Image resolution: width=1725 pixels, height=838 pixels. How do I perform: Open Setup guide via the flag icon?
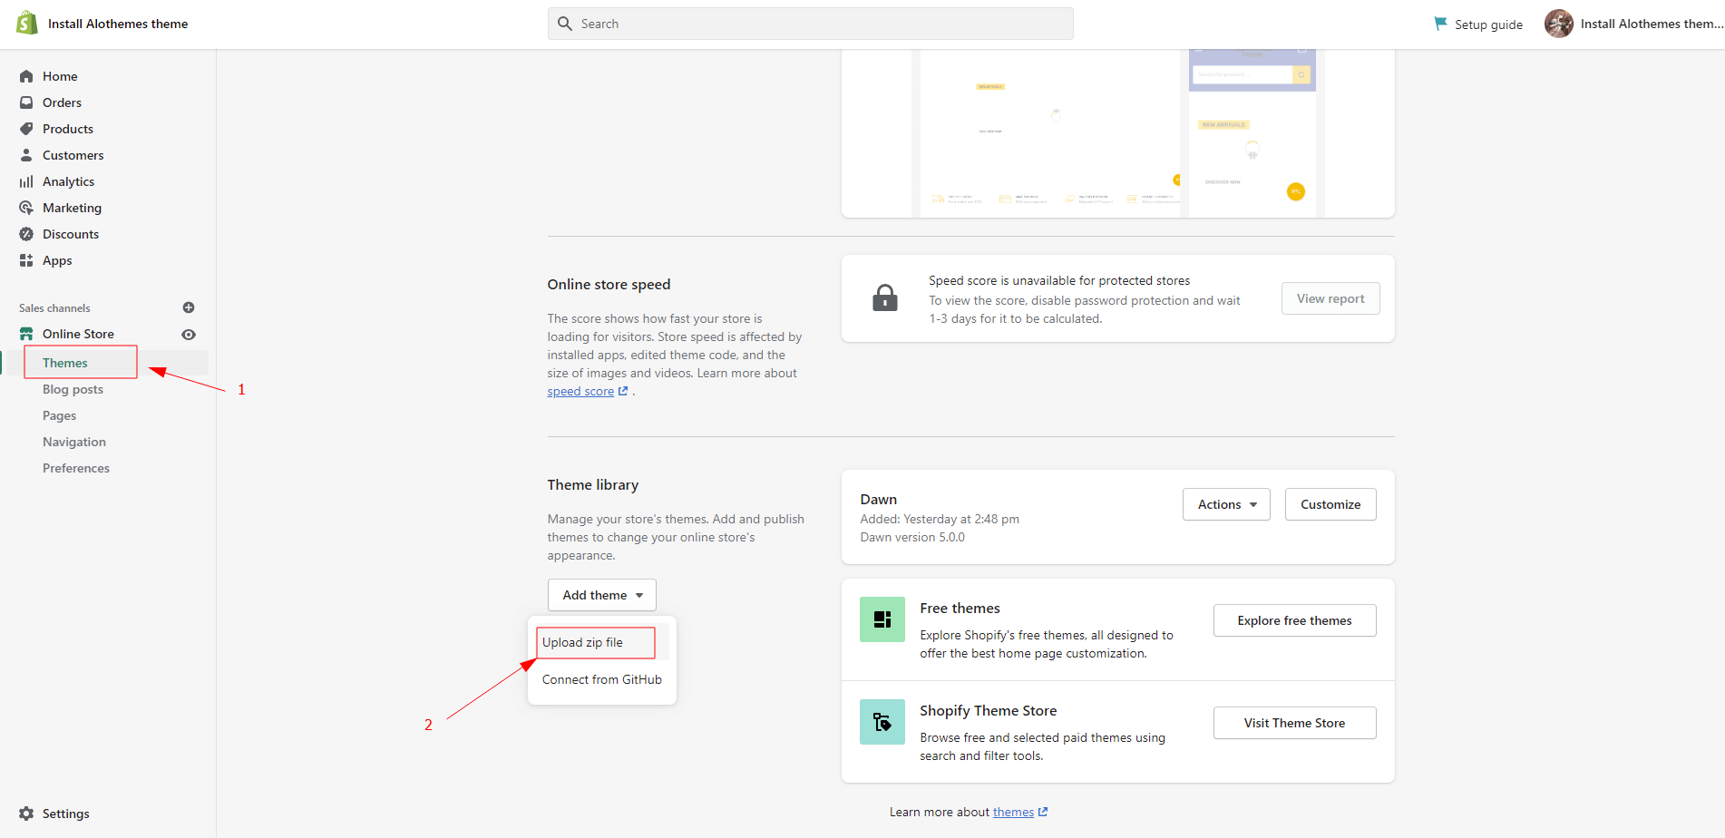1440,24
